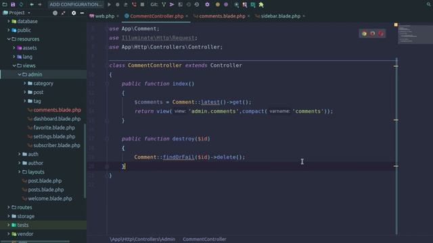Open the Project panel gear options

pyautogui.click(x=74, y=13)
